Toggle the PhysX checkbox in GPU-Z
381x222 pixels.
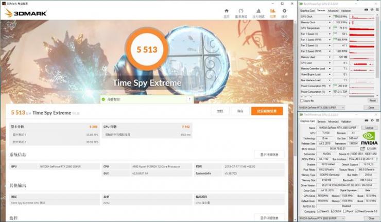tap(344, 211)
